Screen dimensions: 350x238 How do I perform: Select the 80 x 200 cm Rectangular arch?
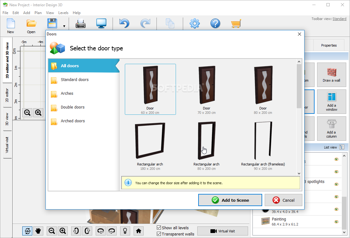pyautogui.click(x=206, y=146)
